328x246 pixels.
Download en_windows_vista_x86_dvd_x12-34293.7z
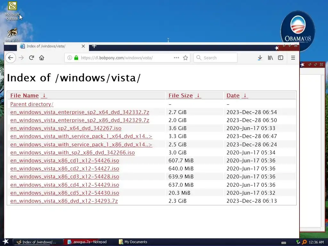[64, 201]
